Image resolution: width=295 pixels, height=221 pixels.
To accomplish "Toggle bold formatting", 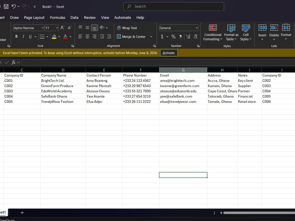I will (x=16, y=37).
